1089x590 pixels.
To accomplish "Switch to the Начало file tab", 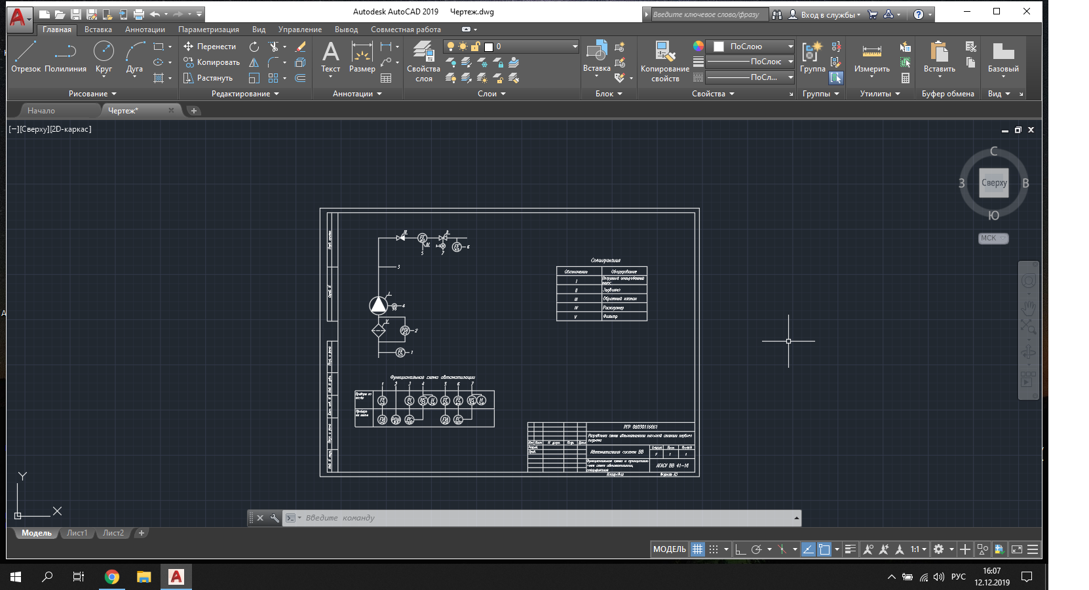I will [41, 111].
